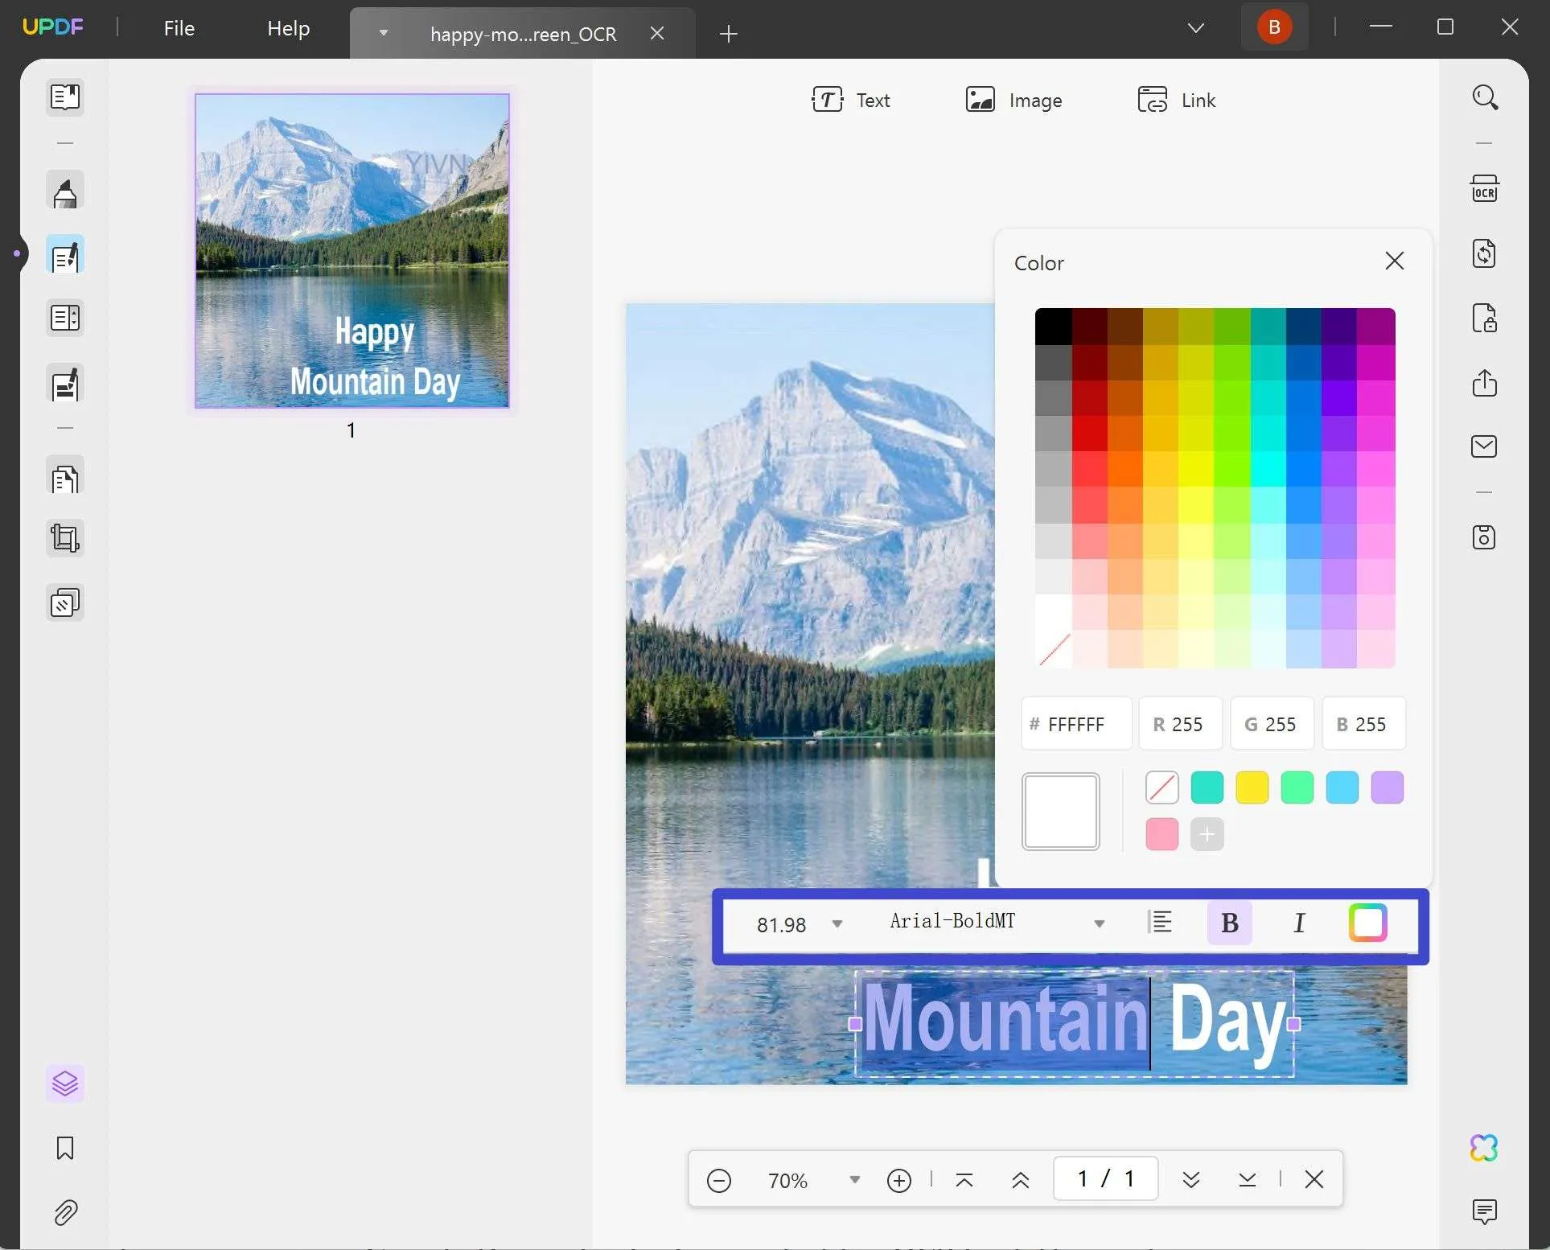Expand the font size dropdown 81.98
Viewport: 1550px width, 1250px height.
point(836,923)
